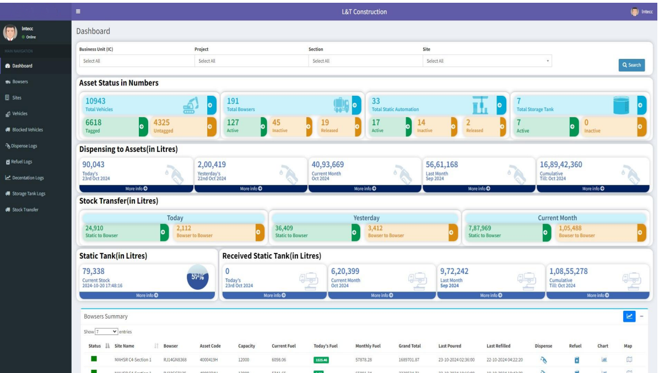Open the map icon for bowser RJ14GN8368
The image size is (659, 373).
[629, 360]
